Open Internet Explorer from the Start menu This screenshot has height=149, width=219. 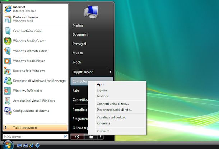click(x=35, y=9)
